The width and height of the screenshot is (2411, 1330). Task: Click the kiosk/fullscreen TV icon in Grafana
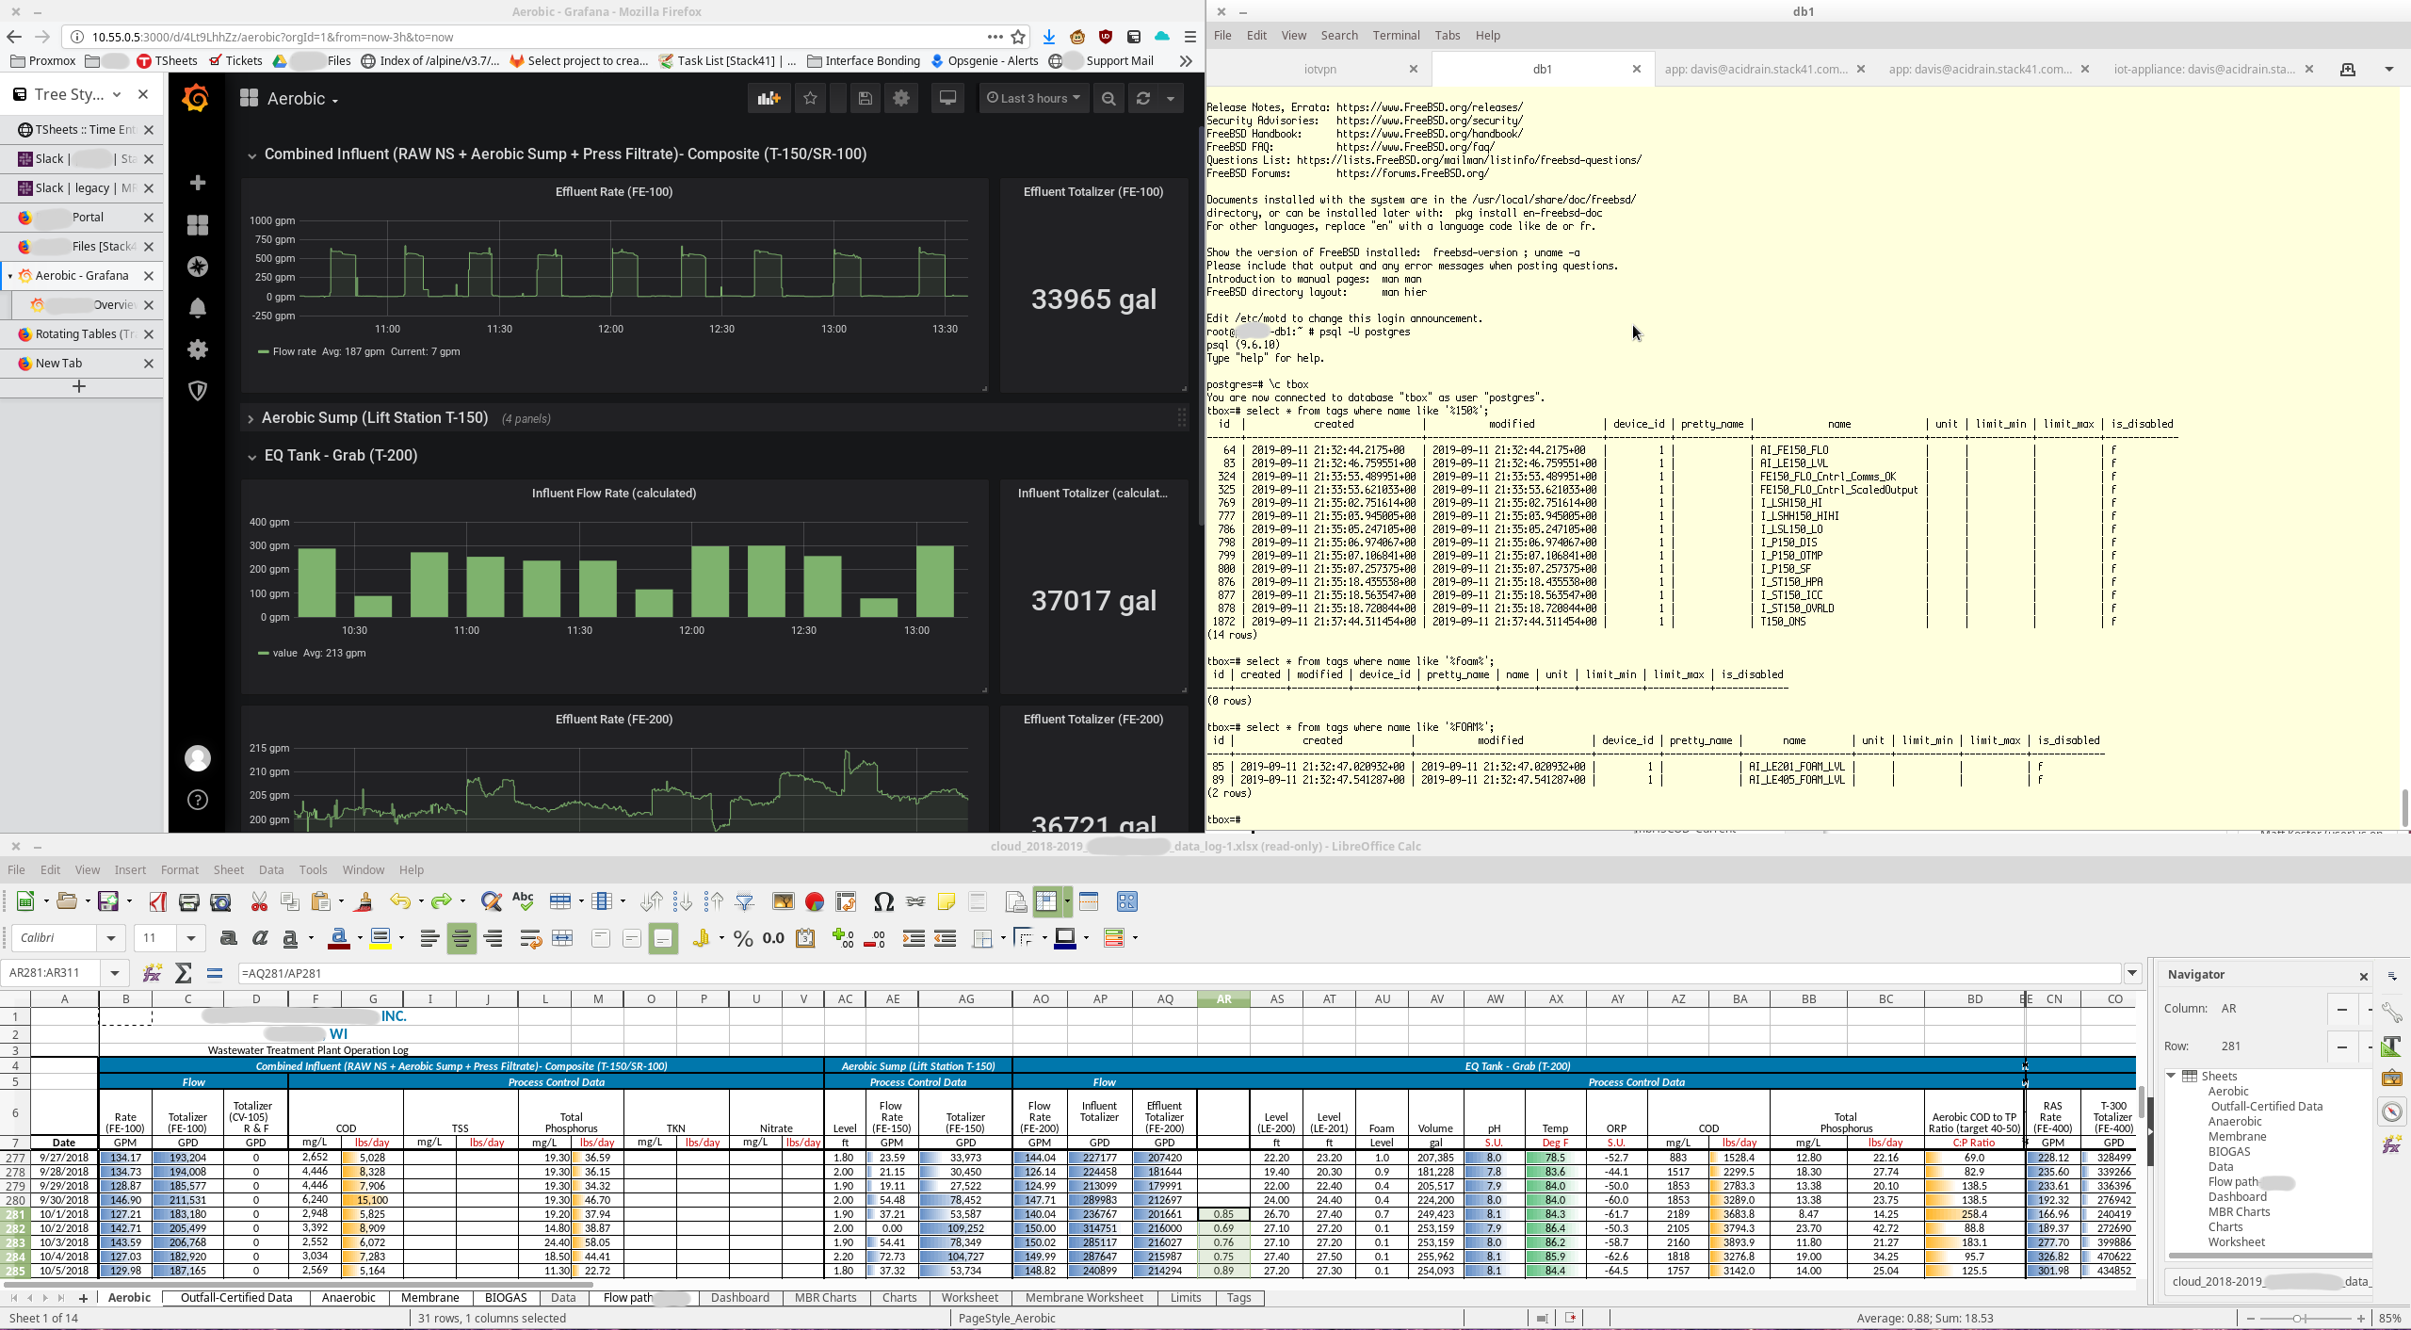947,98
